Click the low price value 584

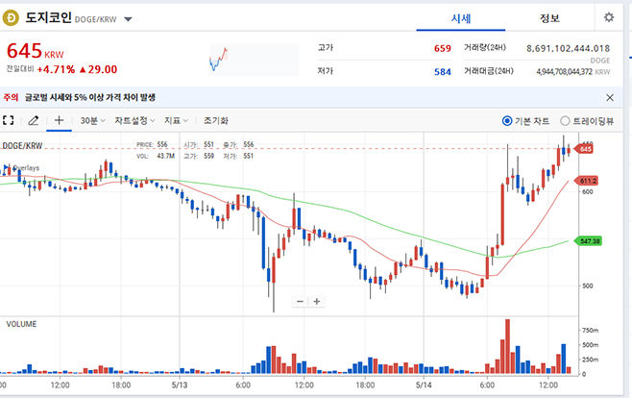pos(442,72)
